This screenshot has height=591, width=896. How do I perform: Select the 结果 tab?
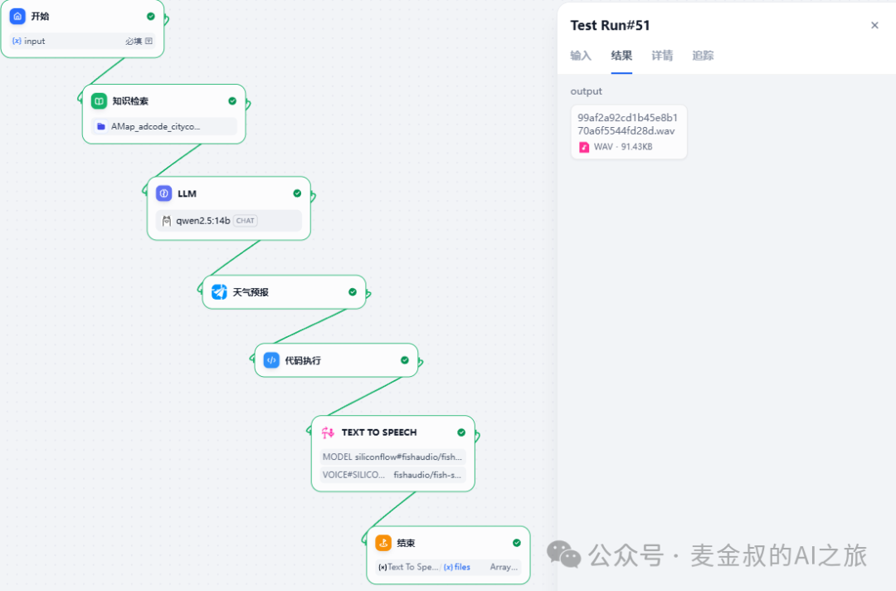tap(621, 56)
